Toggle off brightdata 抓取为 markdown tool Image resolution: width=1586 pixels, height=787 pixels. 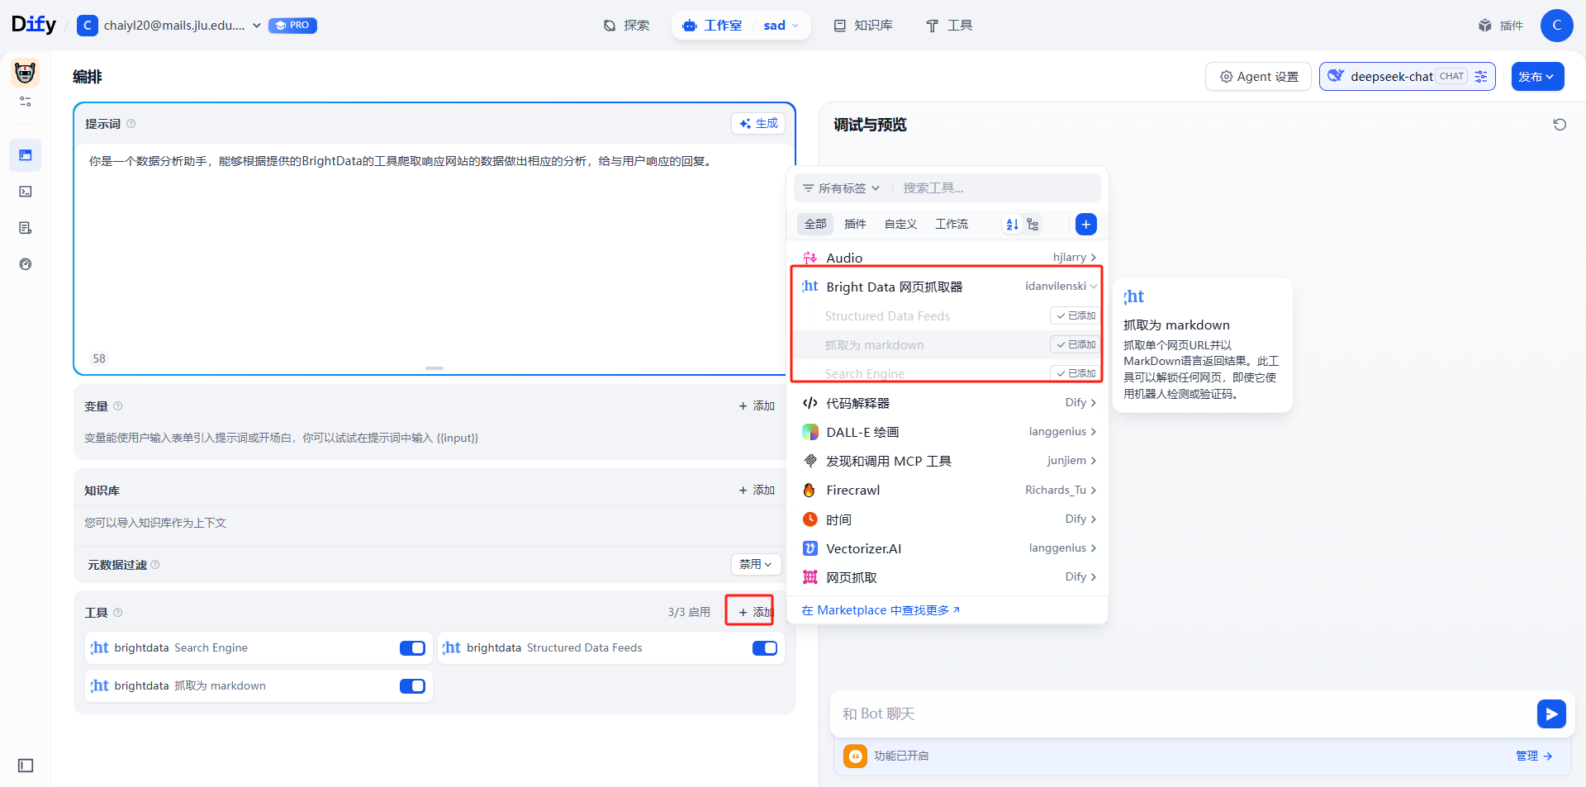pyautogui.click(x=412, y=686)
